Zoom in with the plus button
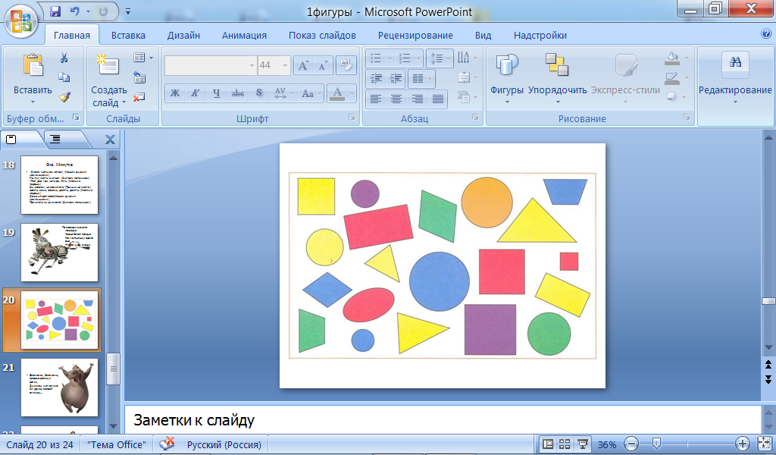Image resolution: width=776 pixels, height=455 pixels. click(742, 444)
